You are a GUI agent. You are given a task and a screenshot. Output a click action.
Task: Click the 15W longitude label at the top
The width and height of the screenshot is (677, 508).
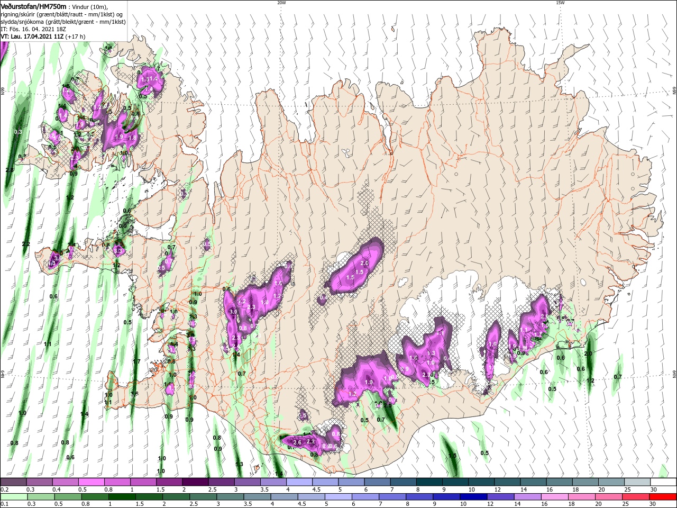click(x=560, y=3)
